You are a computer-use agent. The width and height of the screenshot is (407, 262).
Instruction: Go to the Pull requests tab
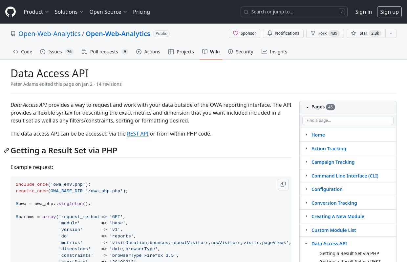click(105, 52)
